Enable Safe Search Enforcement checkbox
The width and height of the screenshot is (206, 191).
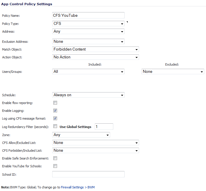tap(55, 158)
